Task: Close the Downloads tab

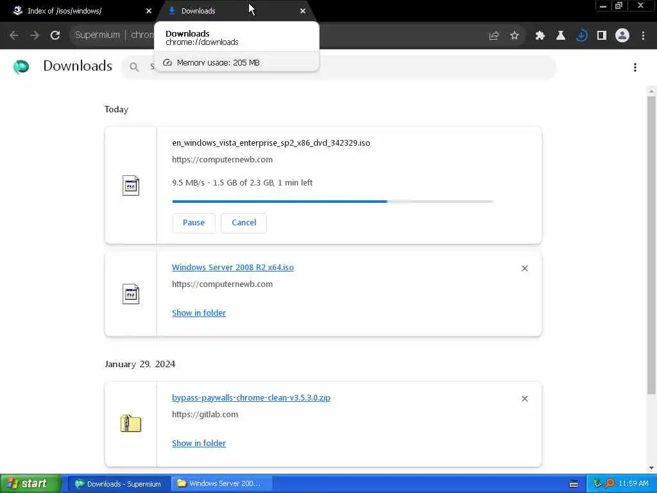Action: 303,11
